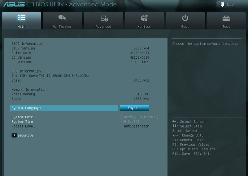
Task: Click the 8192 MB memory value
Action: (142, 94)
